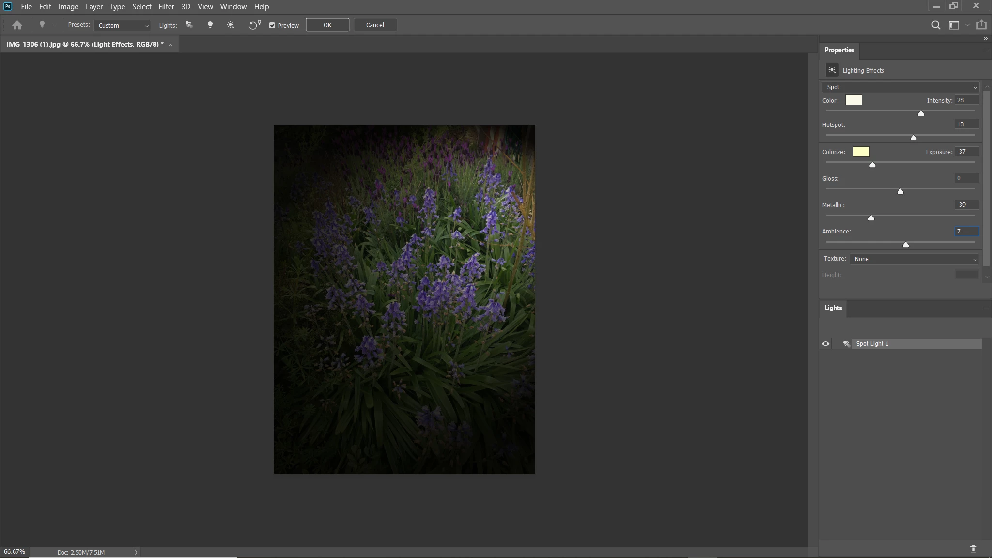Delete light using trash icon

coord(973,549)
